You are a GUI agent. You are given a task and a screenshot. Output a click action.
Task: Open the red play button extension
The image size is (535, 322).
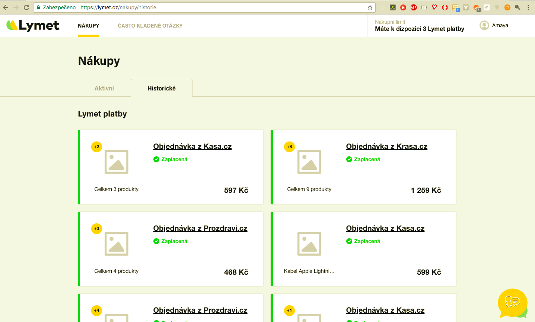click(403, 7)
